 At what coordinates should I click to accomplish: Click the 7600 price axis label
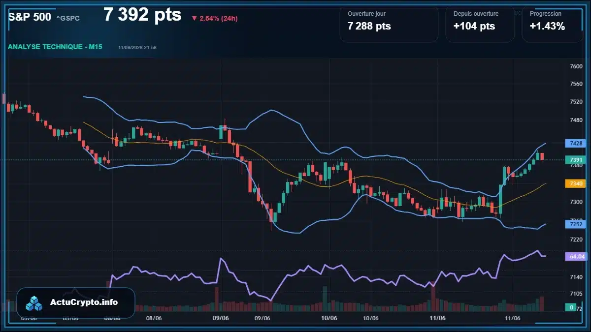pos(576,66)
